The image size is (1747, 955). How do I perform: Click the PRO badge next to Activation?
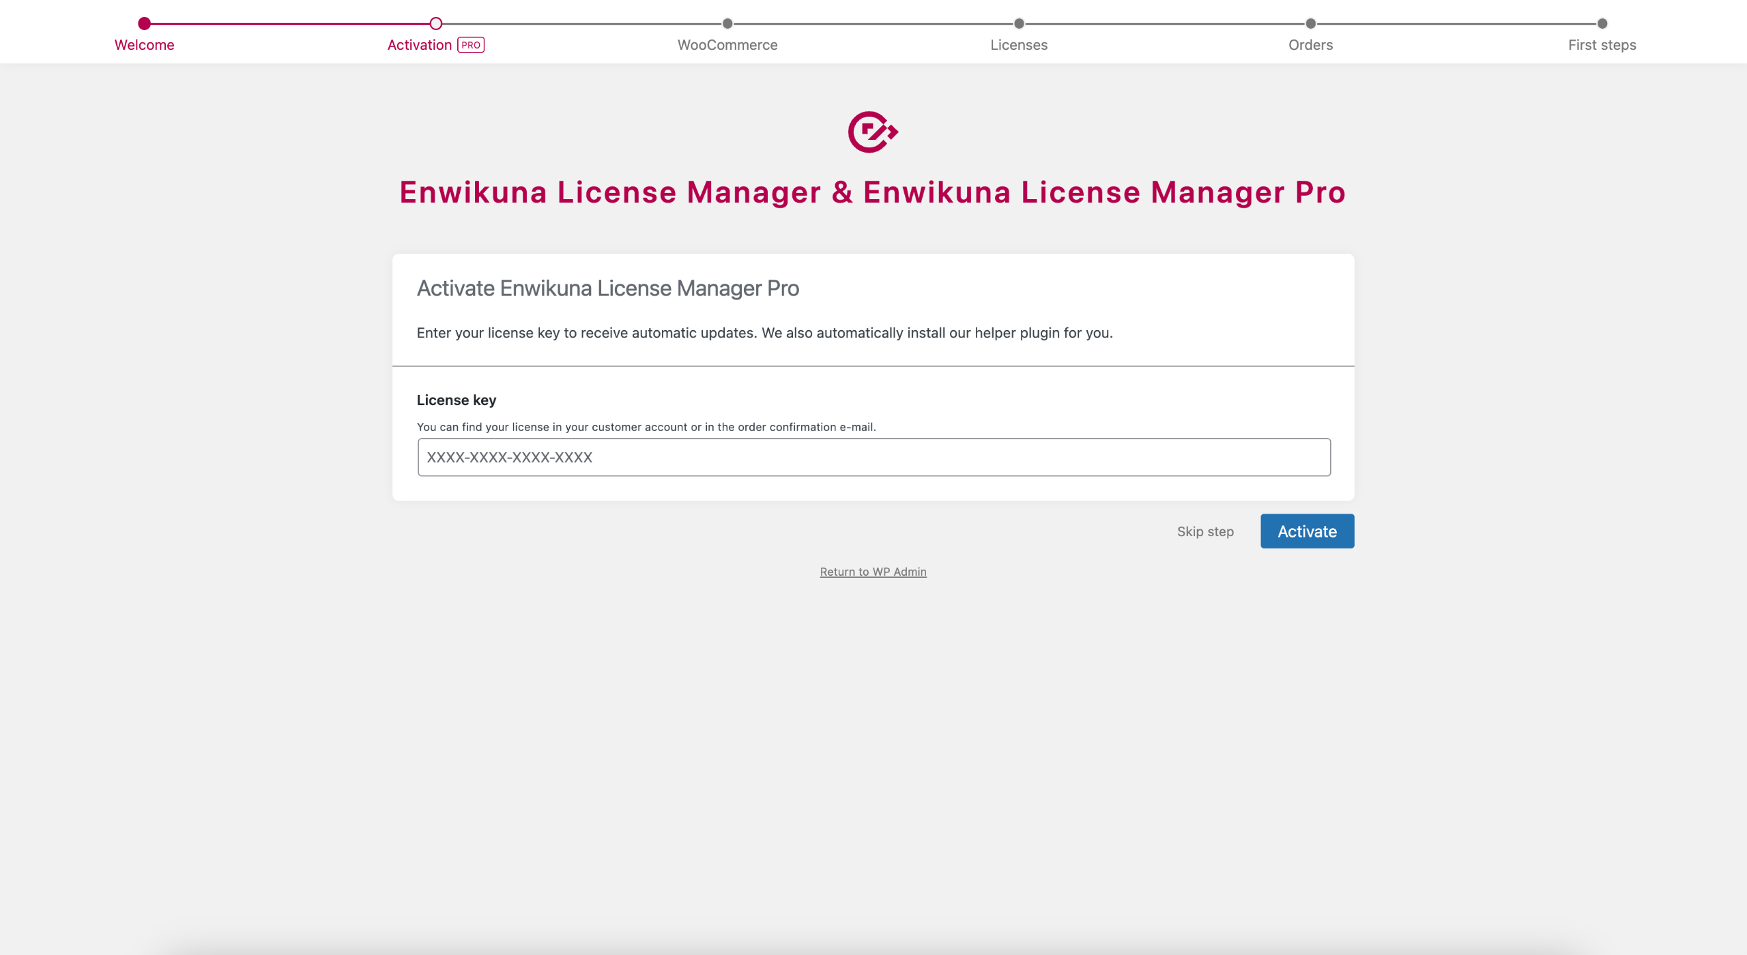471,45
